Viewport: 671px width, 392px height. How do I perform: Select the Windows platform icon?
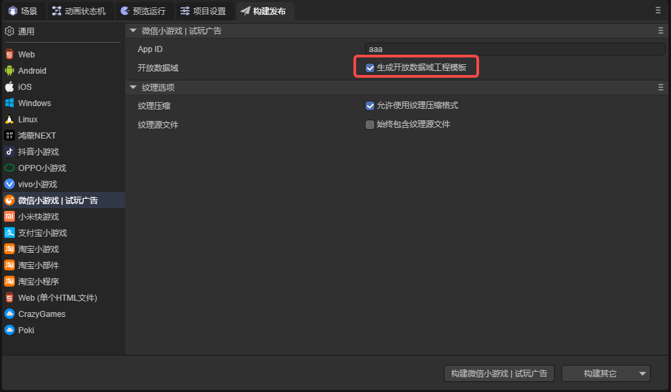9,103
